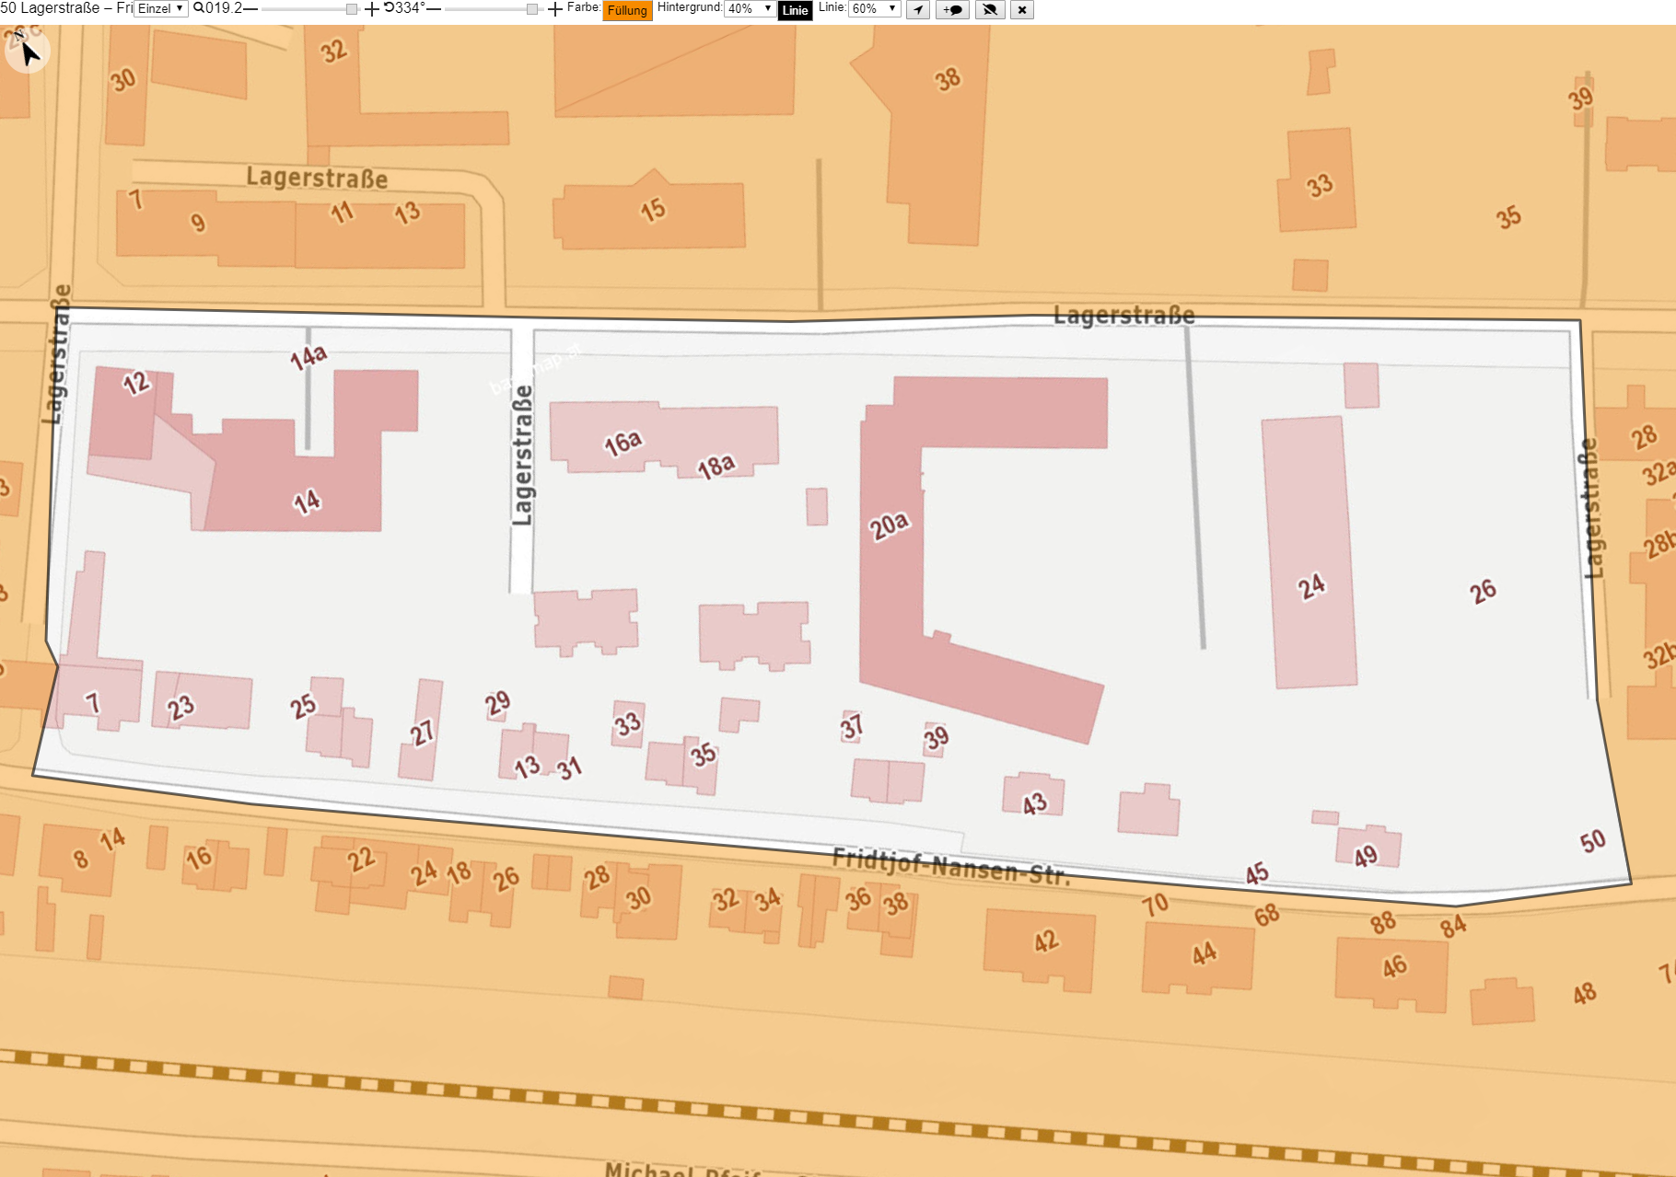Click the orange Füllung color button
Viewport: 1676px width, 1177px height.
coord(627,10)
